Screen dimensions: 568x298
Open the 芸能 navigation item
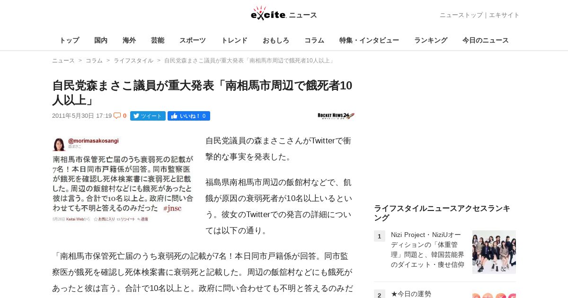158,41
